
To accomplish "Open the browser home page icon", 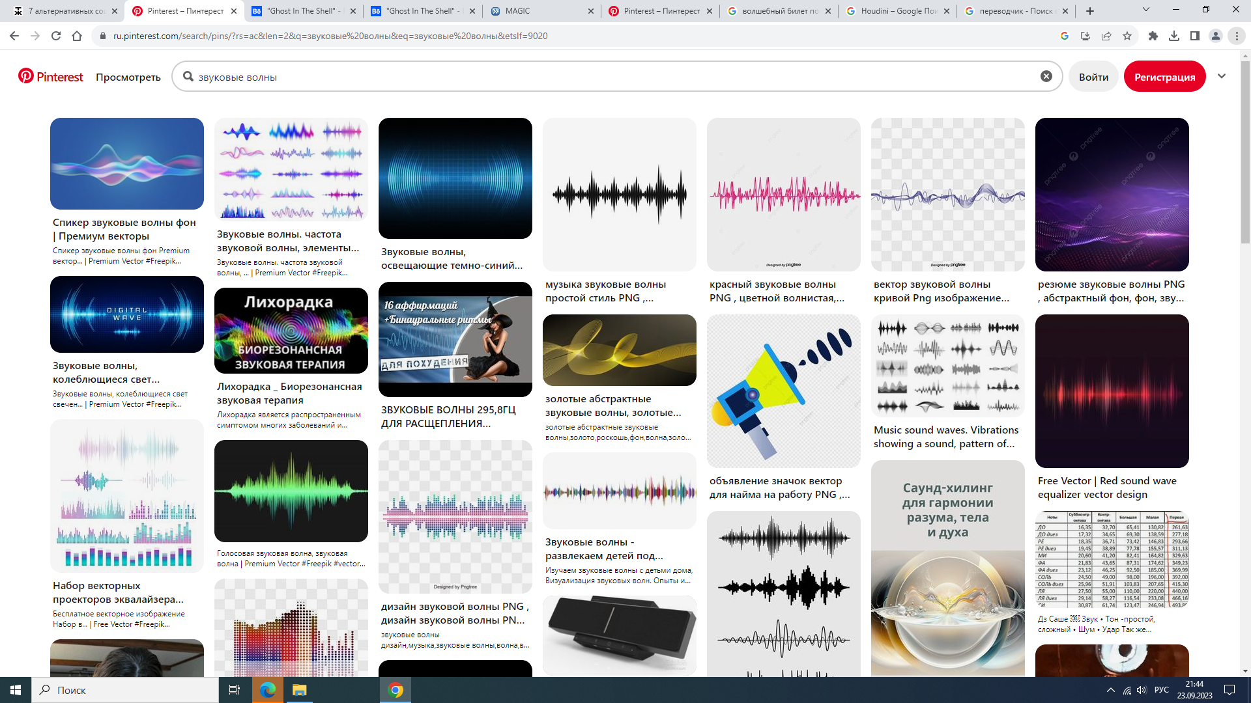I will (77, 36).
